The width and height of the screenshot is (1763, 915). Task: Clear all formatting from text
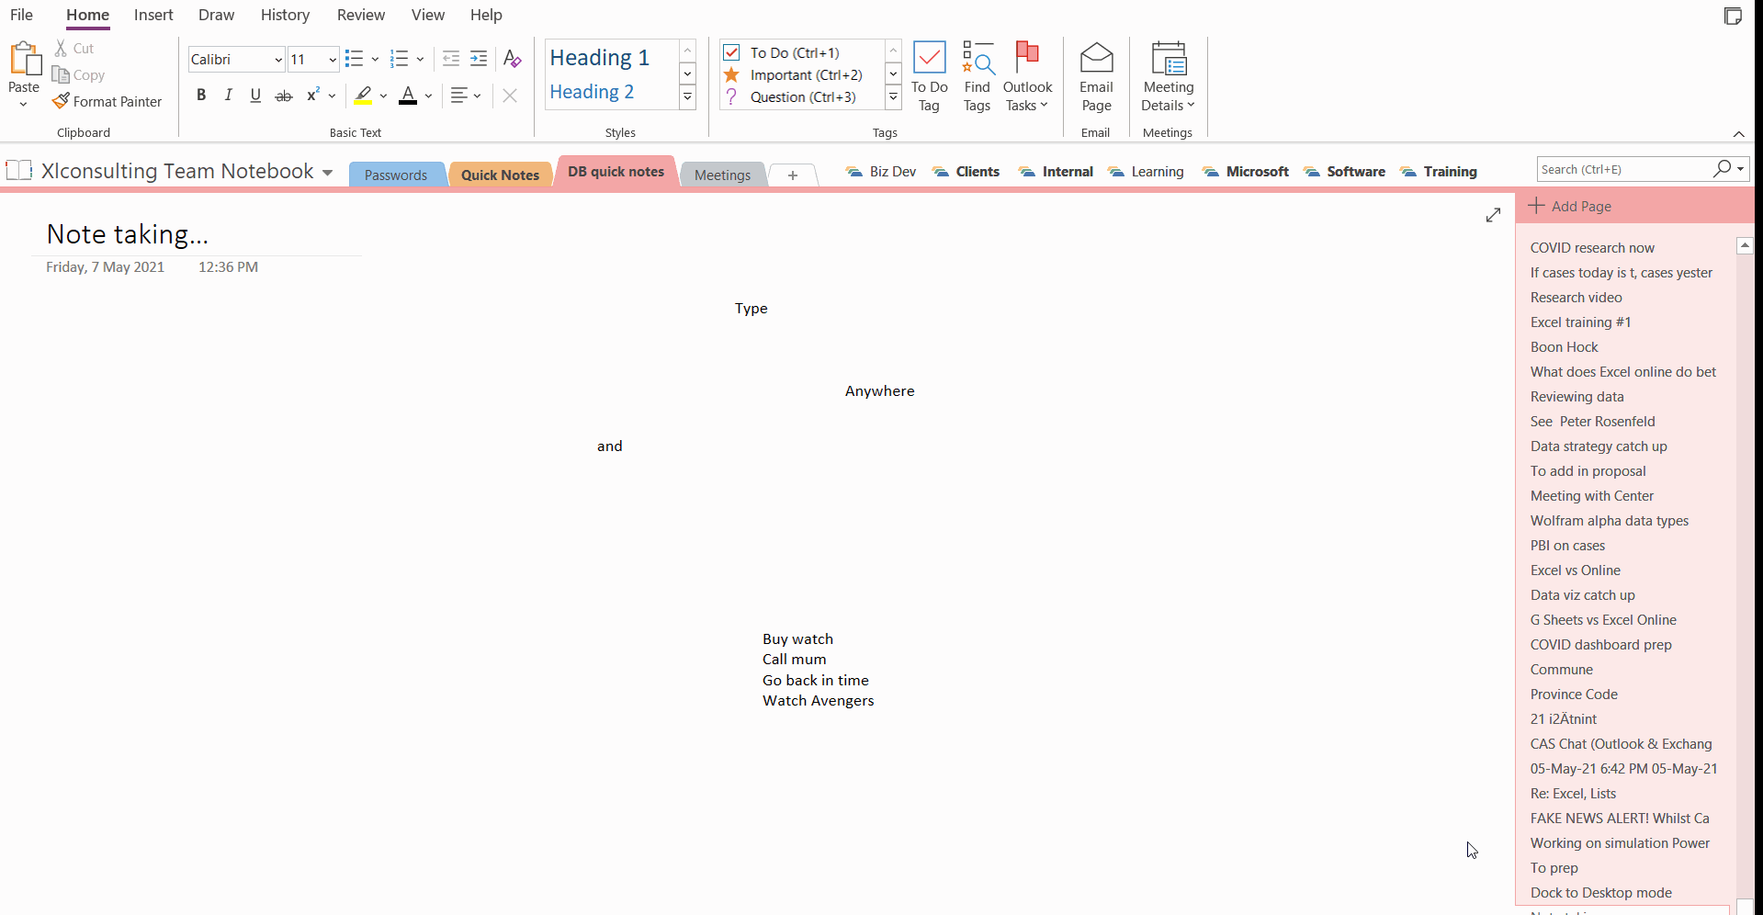click(x=513, y=60)
